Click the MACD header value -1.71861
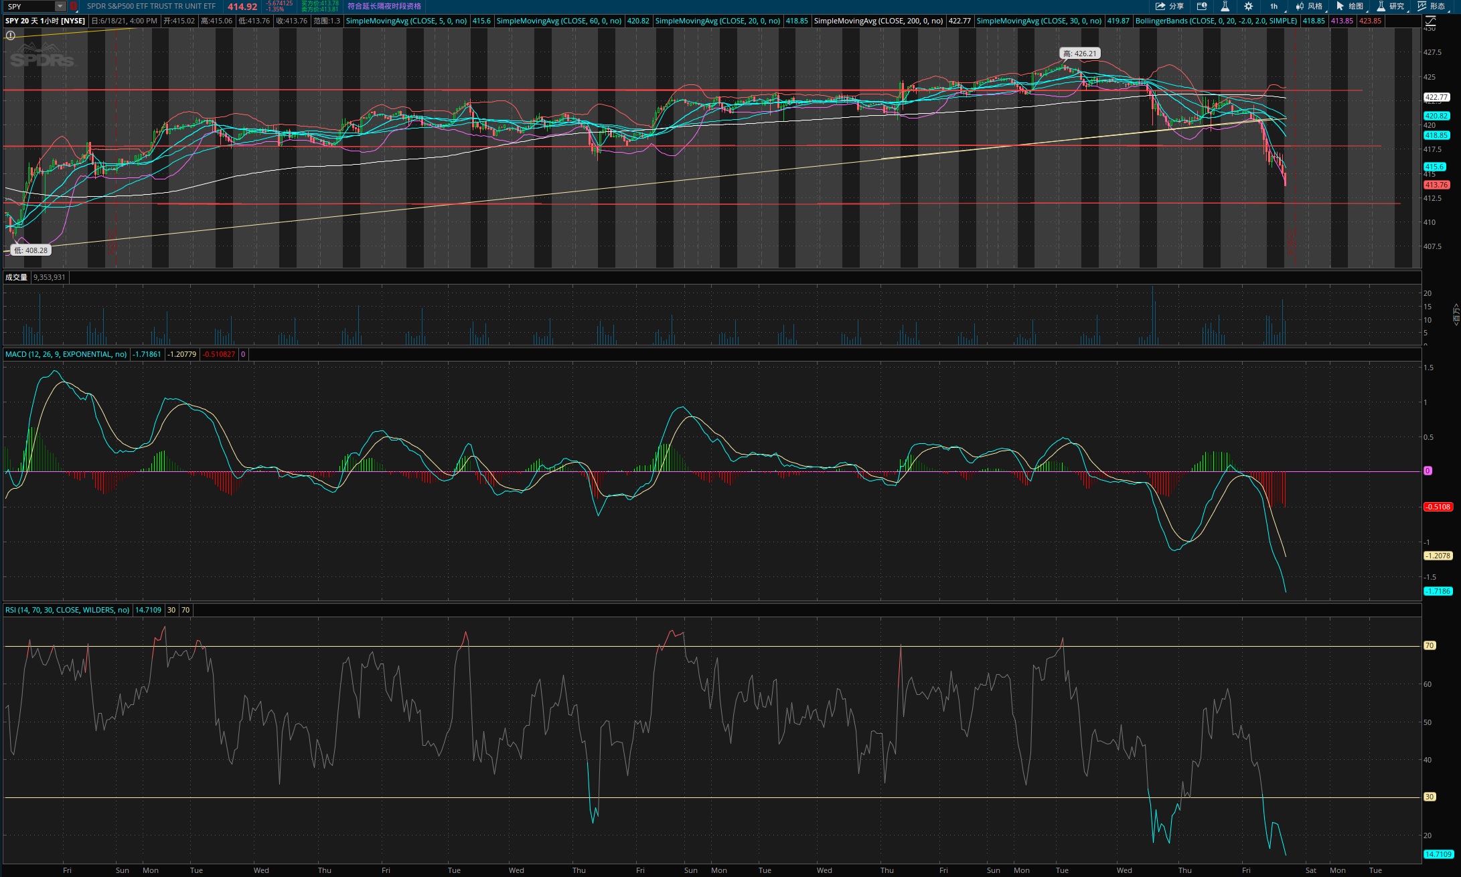This screenshot has width=1461, height=877. [147, 354]
